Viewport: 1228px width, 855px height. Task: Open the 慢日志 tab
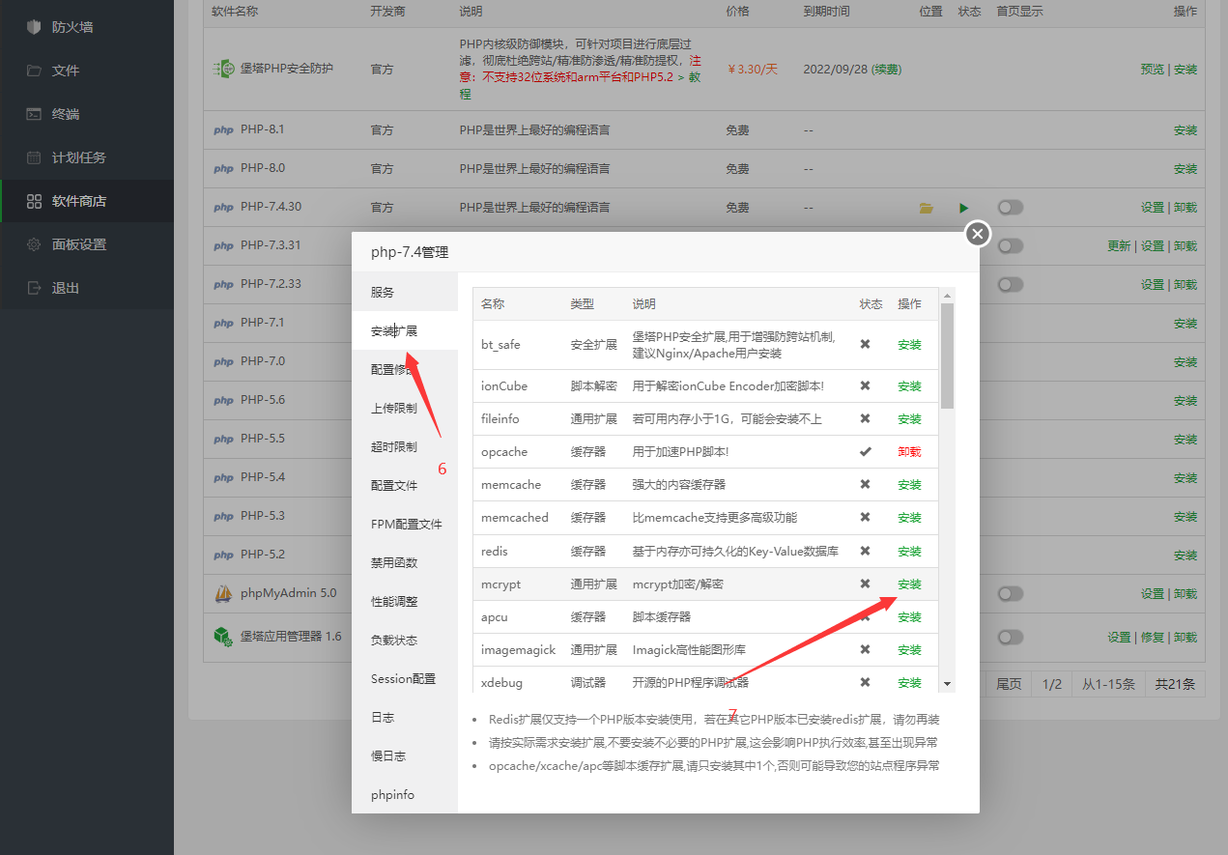pyautogui.click(x=405, y=755)
